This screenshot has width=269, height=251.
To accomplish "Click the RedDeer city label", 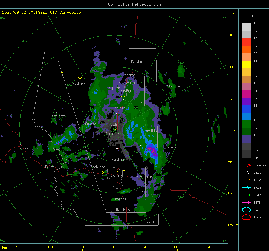I will [127, 90].
